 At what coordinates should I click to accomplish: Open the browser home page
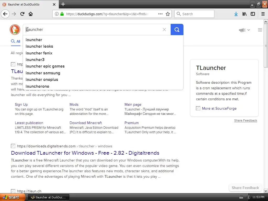coord(31,14)
